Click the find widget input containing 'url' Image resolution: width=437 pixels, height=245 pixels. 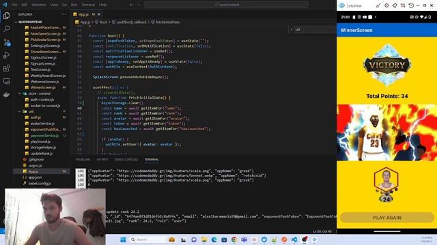pyautogui.click(x=315, y=29)
